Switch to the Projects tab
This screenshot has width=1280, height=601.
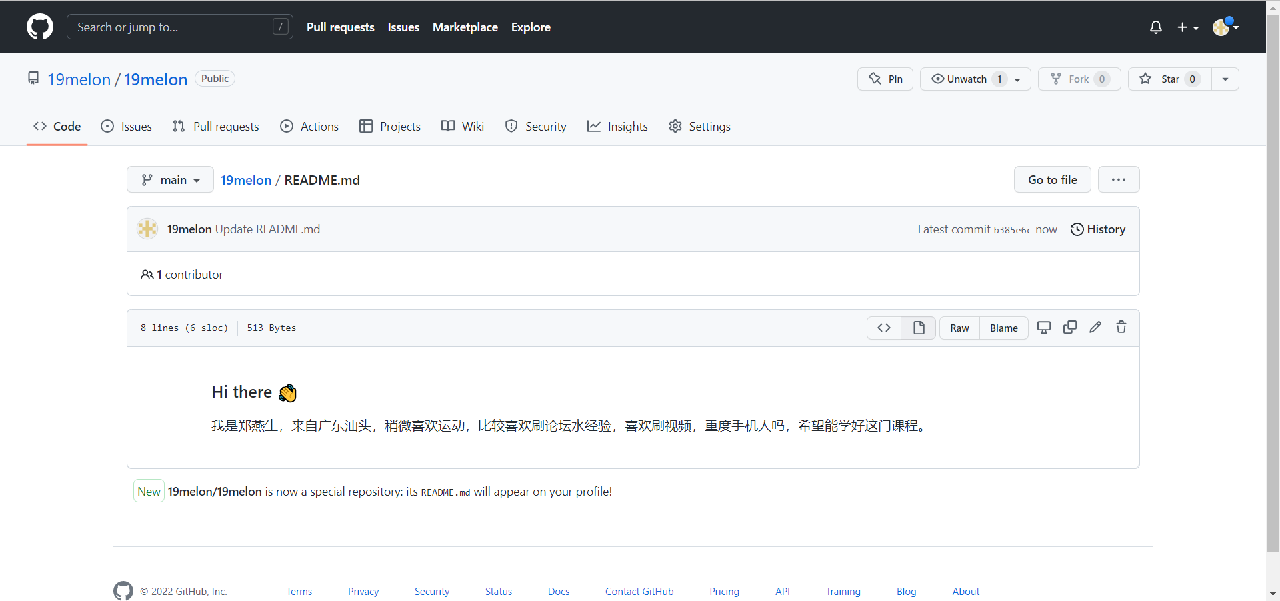390,126
